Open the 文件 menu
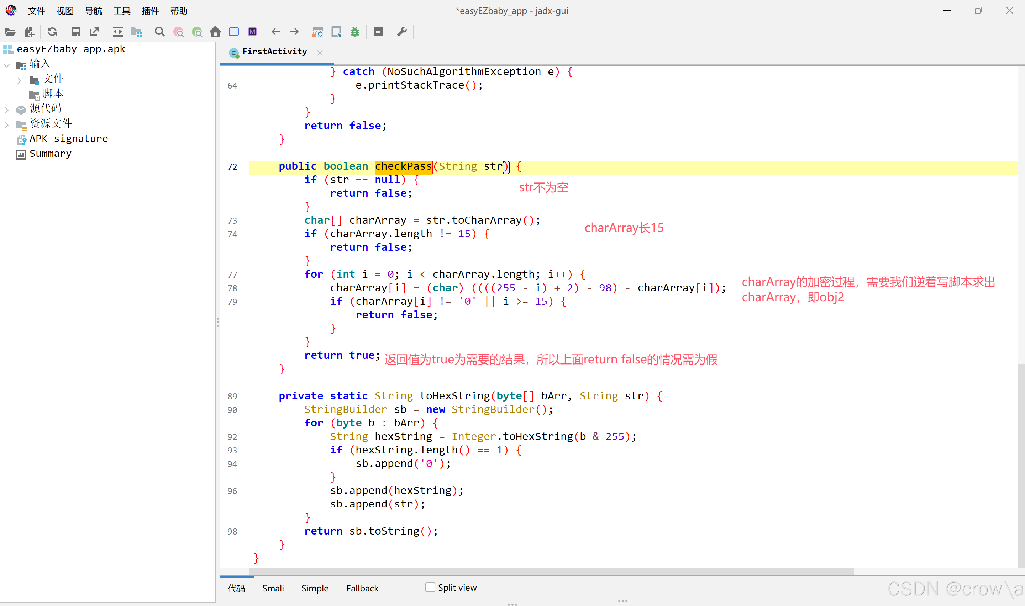 point(36,11)
